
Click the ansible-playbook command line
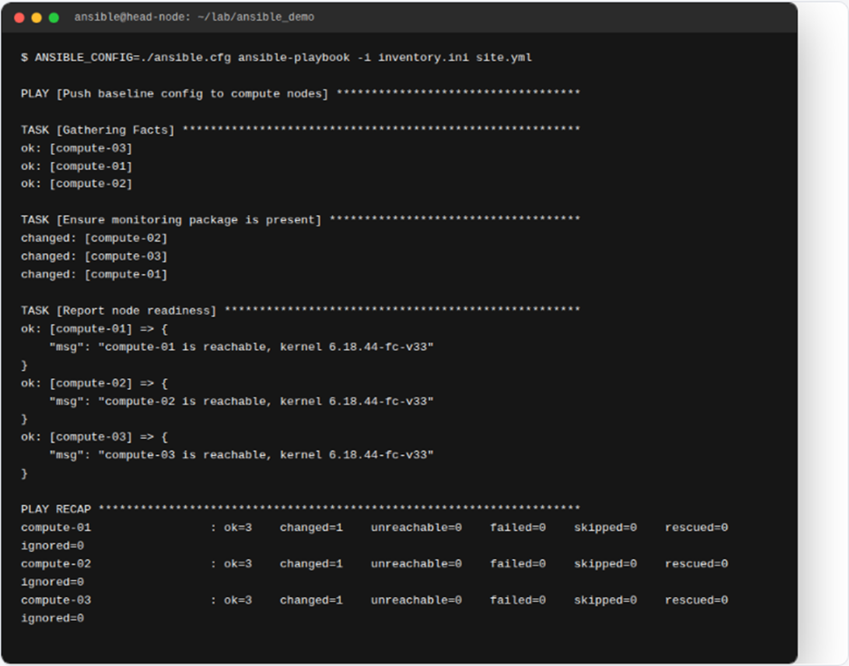(x=276, y=57)
